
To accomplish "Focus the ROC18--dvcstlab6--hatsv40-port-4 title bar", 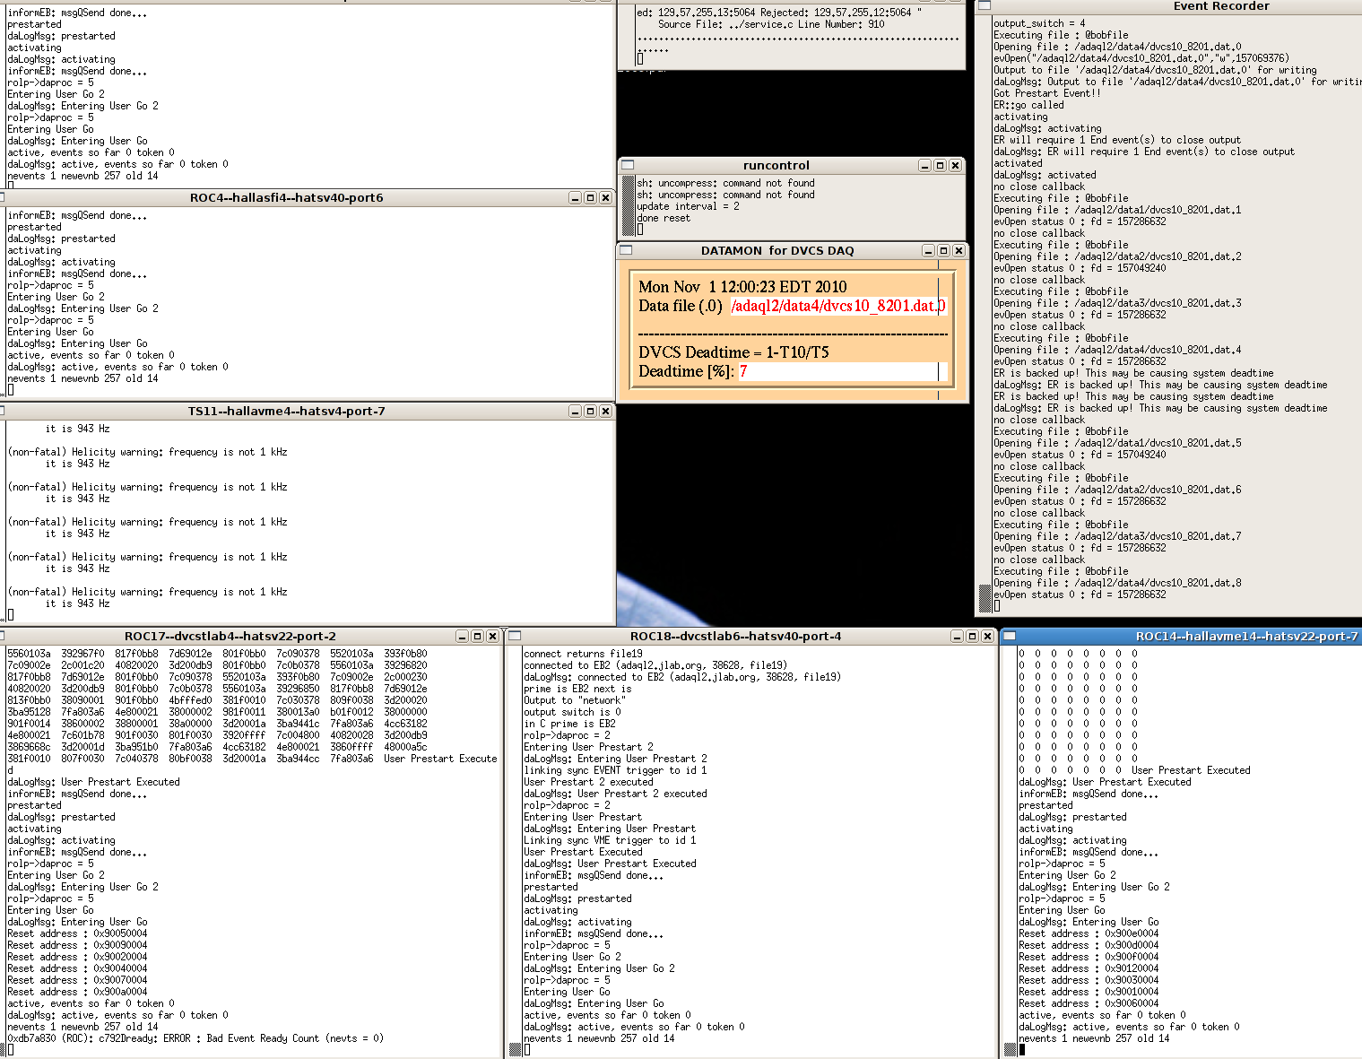I will pyautogui.click(x=735, y=636).
